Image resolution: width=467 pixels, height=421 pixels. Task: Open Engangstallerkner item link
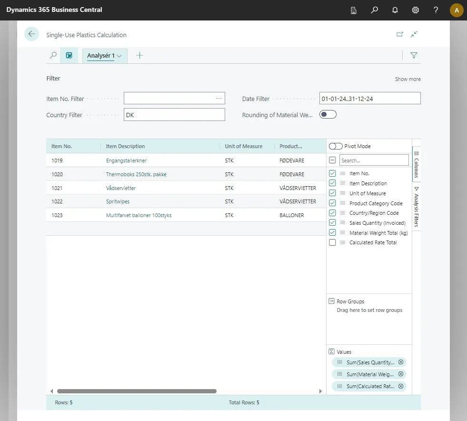pyautogui.click(x=126, y=160)
